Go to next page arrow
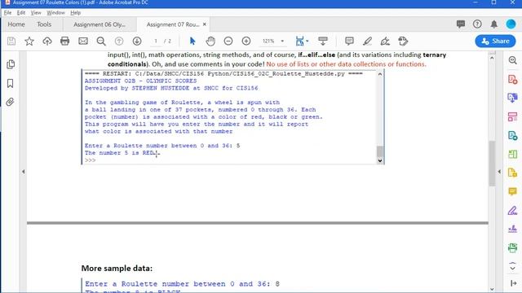Screen dimensions: 522x293 [137, 41]
